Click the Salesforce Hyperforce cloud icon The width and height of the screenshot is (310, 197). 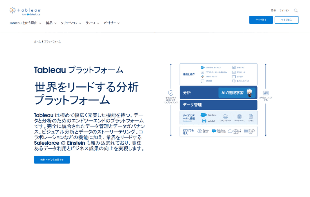(214, 131)
